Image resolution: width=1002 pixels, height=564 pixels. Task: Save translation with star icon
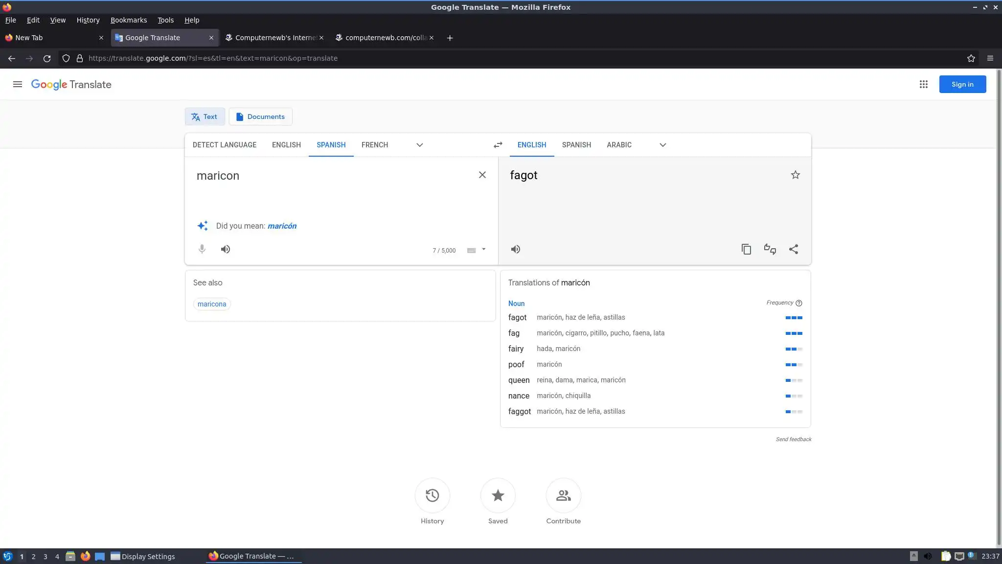point(795,175)
